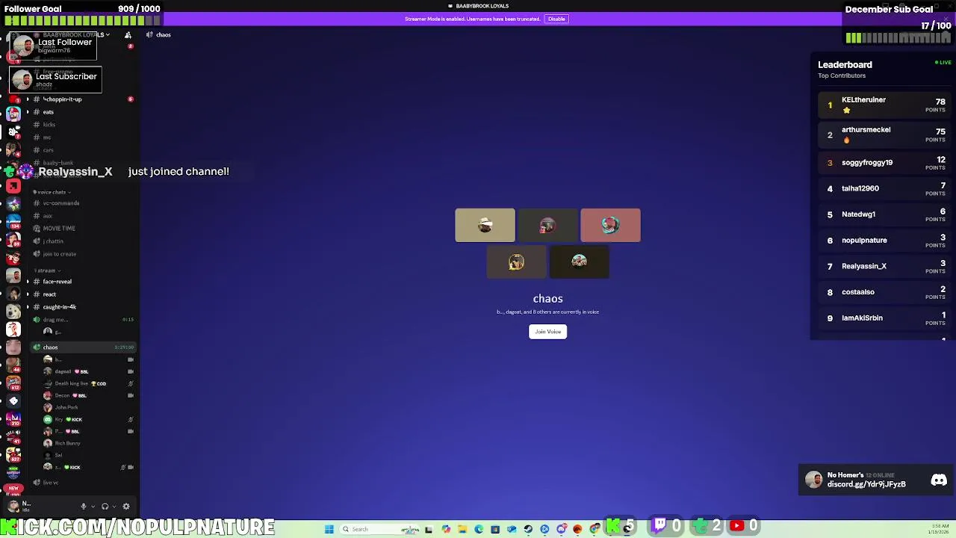Open Microsoft Edge from taskbar
956x538 pixels.
click(x=479, y=529)
